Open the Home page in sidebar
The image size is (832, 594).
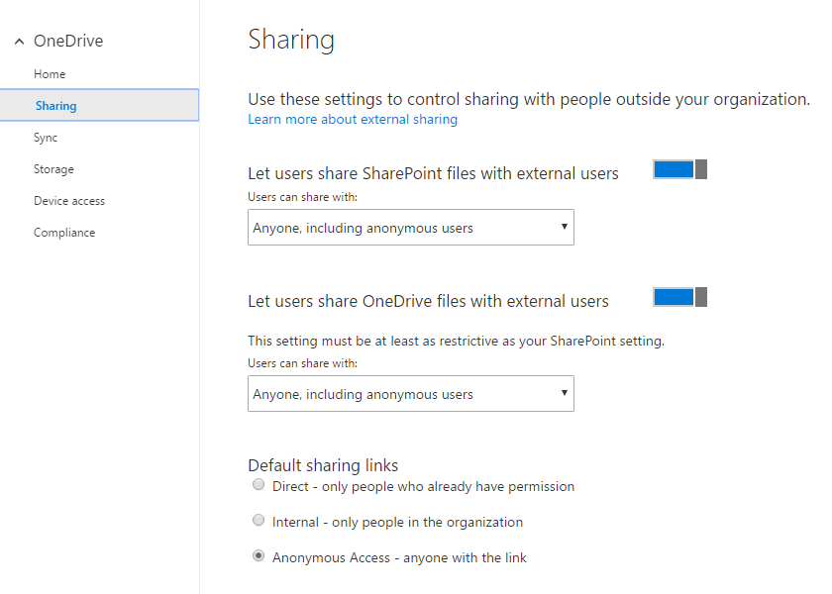click(50, 74)
